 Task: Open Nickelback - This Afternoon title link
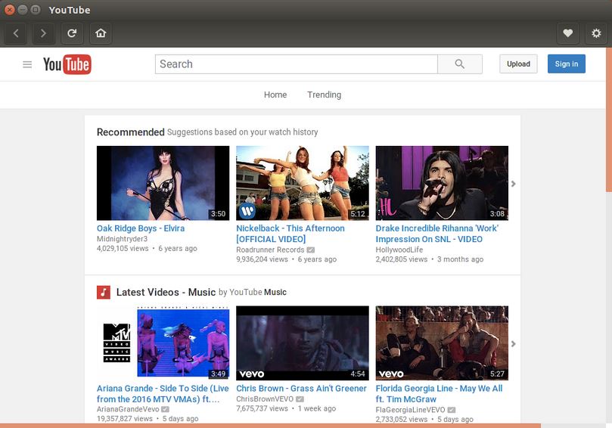[290, 234]
